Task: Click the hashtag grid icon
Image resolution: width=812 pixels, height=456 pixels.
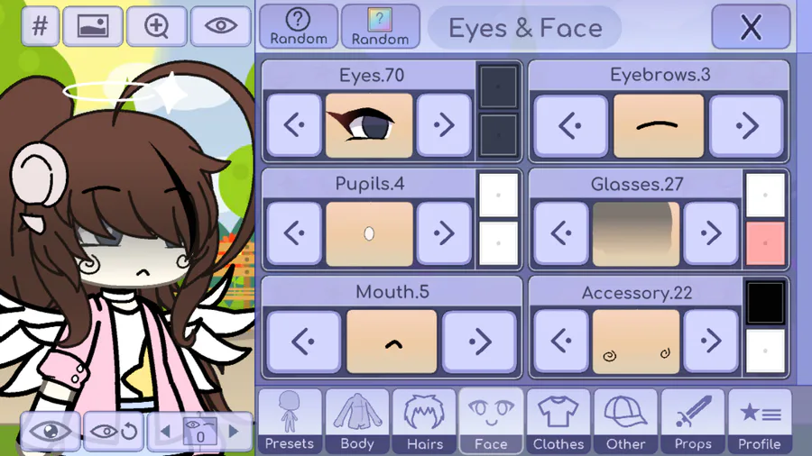Action: click(x=41, y=26)
